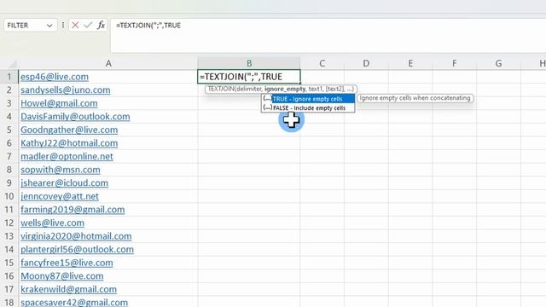
Task: Click the fancyfree15@live.com email link
Action: (67, 263)
